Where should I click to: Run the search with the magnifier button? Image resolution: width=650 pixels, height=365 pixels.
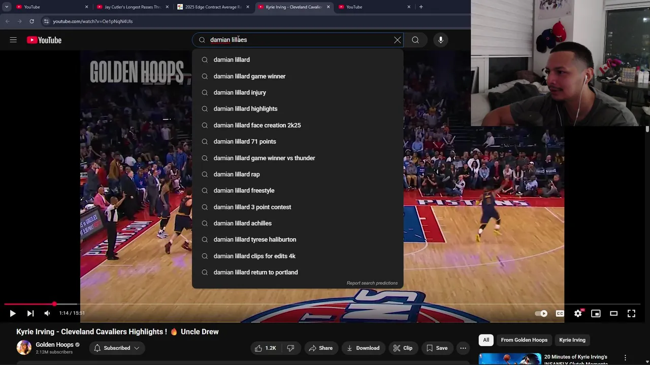[x=415, y=40]
